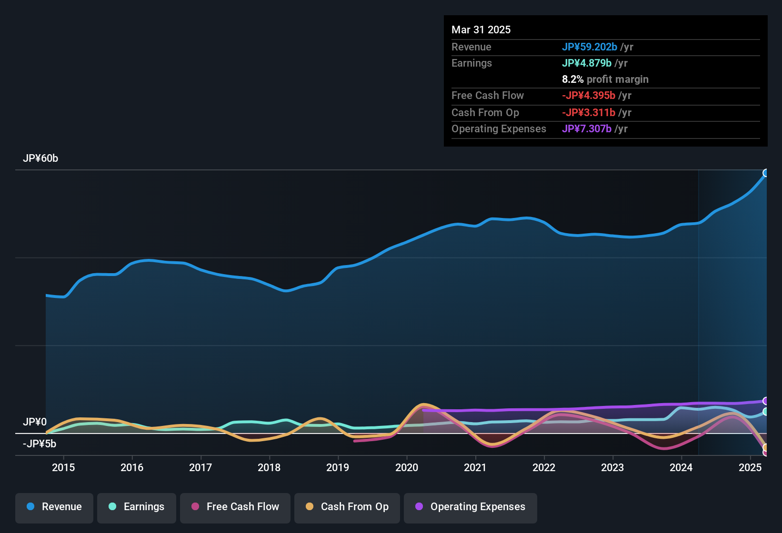This screenshot has width=782, height=533.
Task: Open details for the Earnings tooltip row
Action: (471, 63)
